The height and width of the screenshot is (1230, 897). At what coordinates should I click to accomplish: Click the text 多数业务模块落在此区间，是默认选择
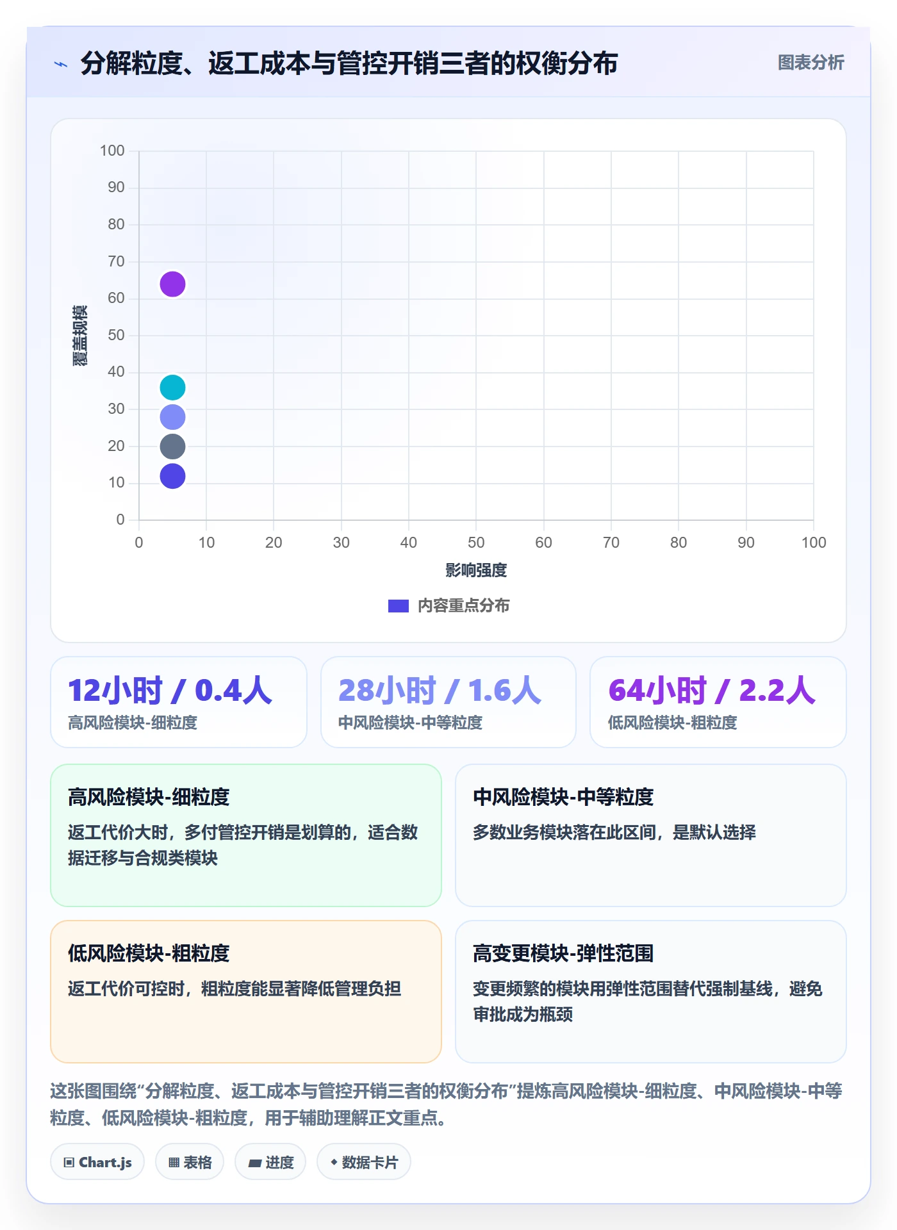pyautogui.click(x=614, y=832)
